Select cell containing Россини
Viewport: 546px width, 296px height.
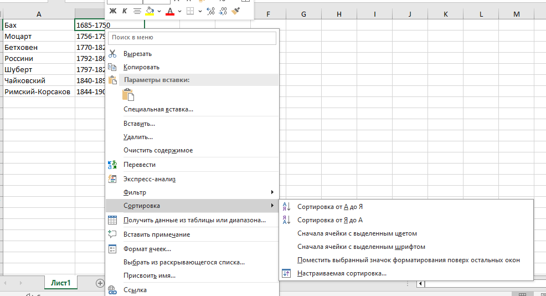click(39, 59)
